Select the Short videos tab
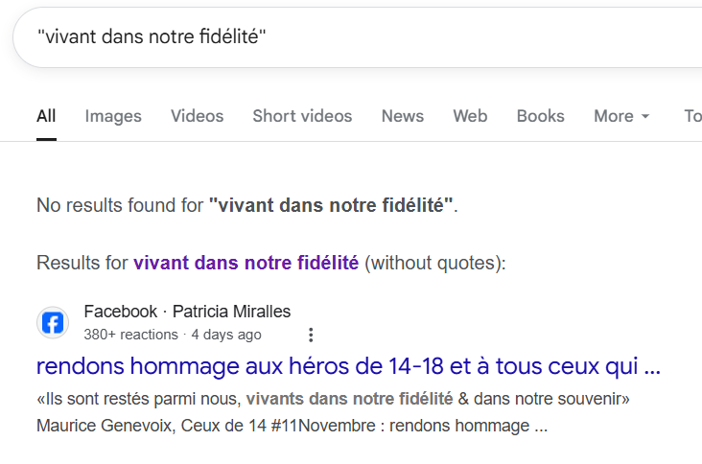The image size is (702, 464). (x=302, y=116)
